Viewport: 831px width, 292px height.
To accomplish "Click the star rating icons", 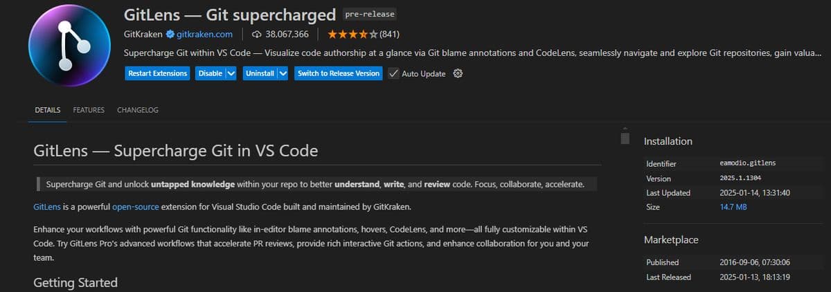I will (x=352, y=34).
